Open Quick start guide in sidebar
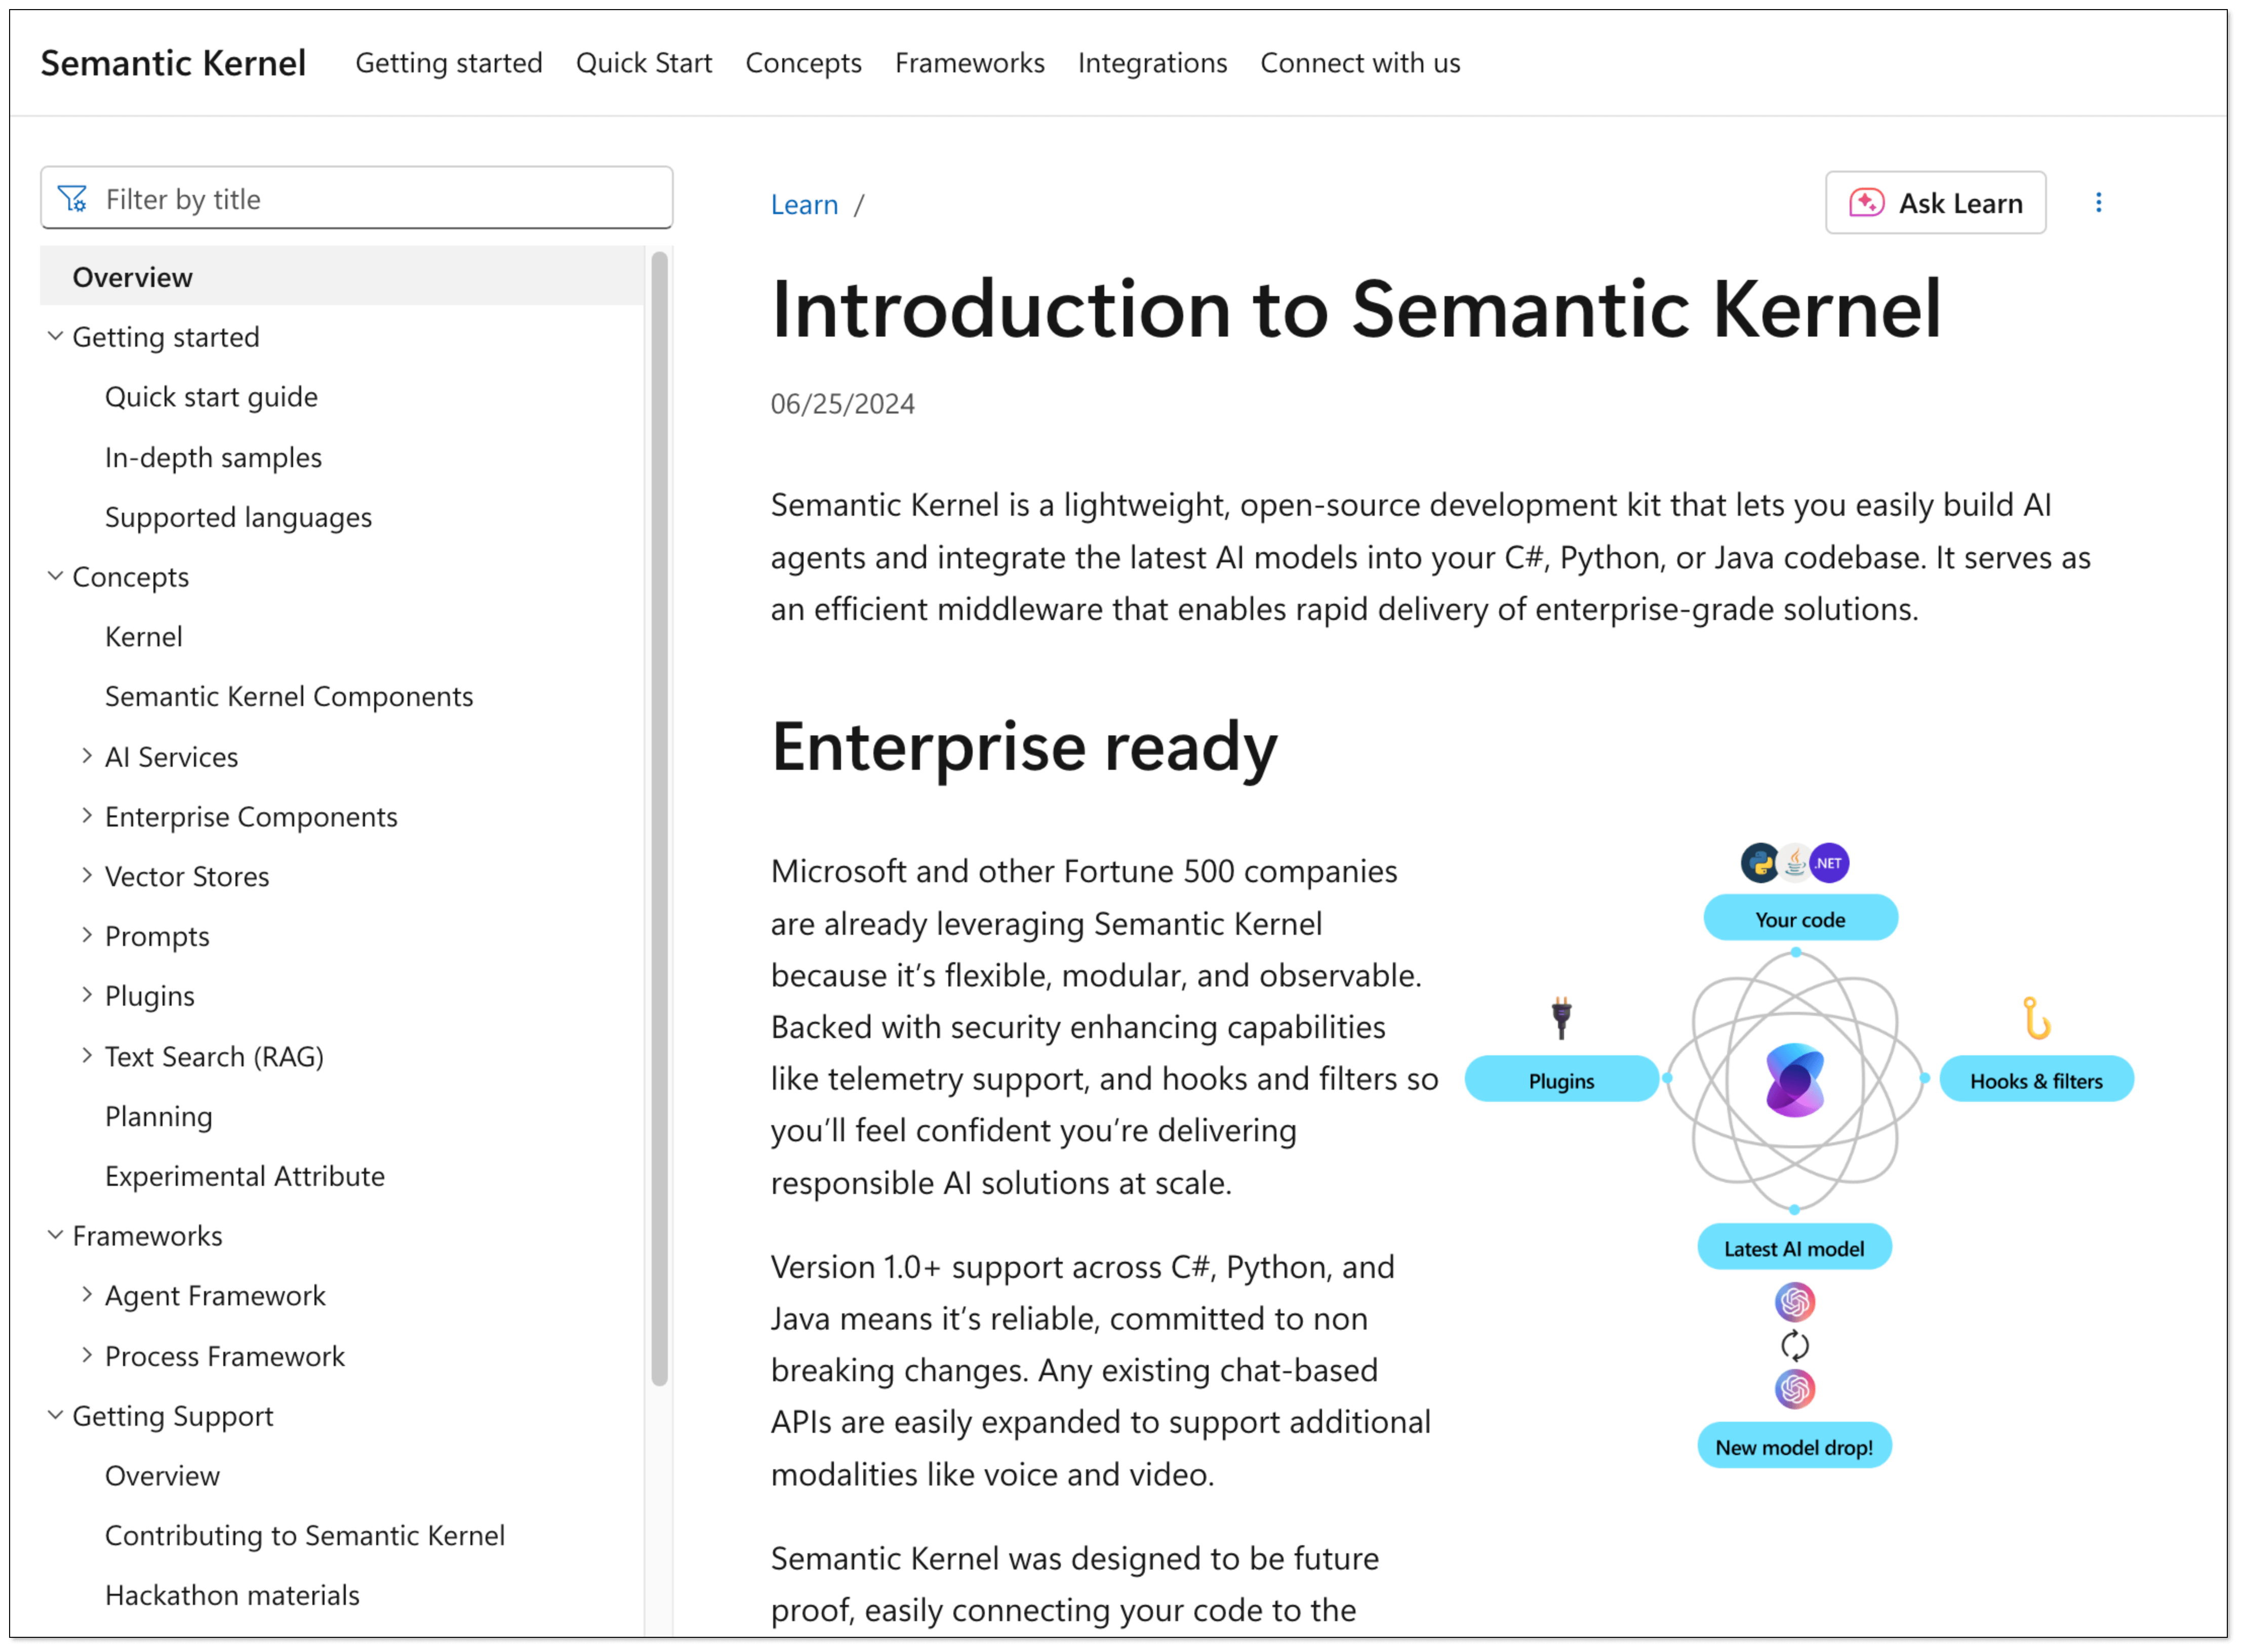Image resolution: width=2242 pixels, height=1652 pixels. click(211, 397)
